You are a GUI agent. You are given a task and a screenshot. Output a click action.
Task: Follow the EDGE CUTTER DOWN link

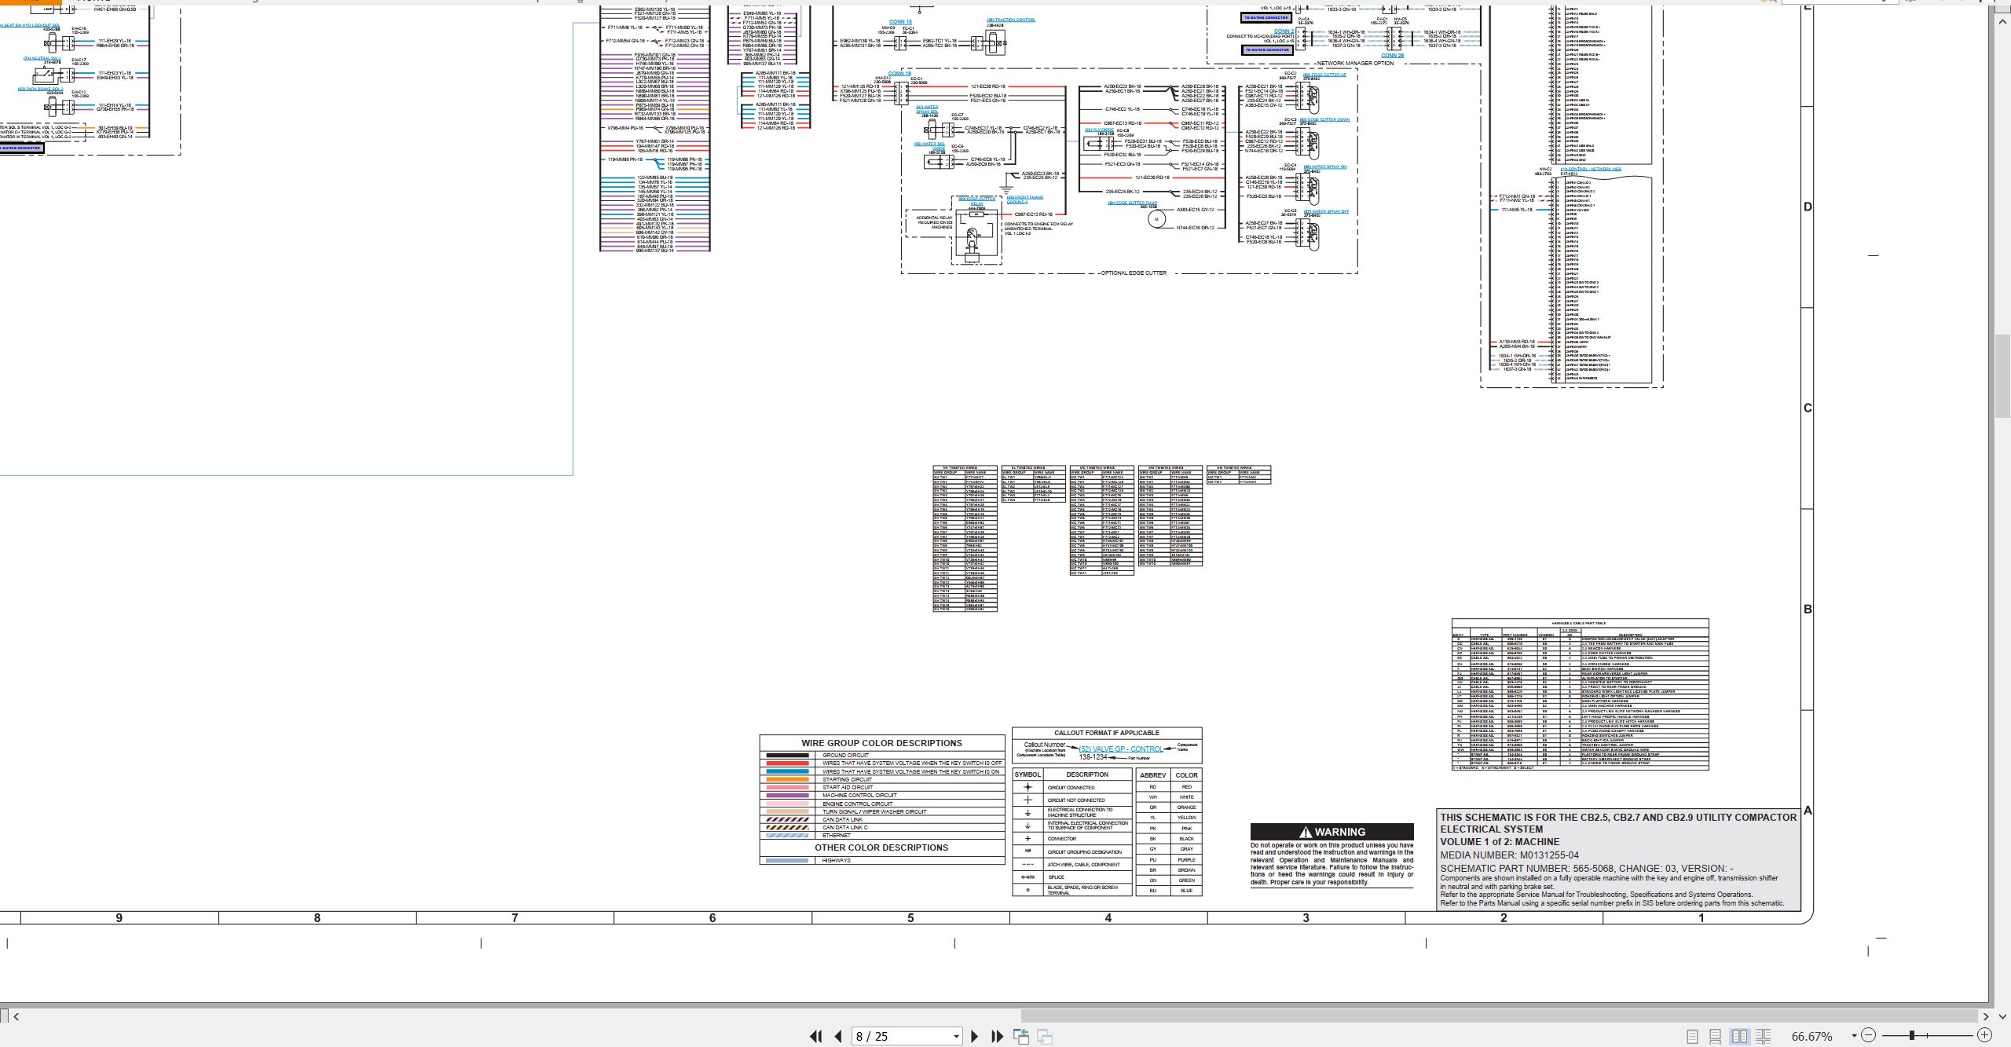[x=1326, y=119]
